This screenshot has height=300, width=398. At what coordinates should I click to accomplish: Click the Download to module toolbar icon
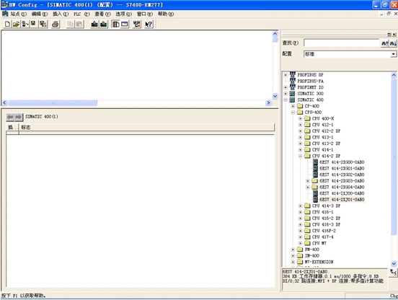tap(94, 24)
